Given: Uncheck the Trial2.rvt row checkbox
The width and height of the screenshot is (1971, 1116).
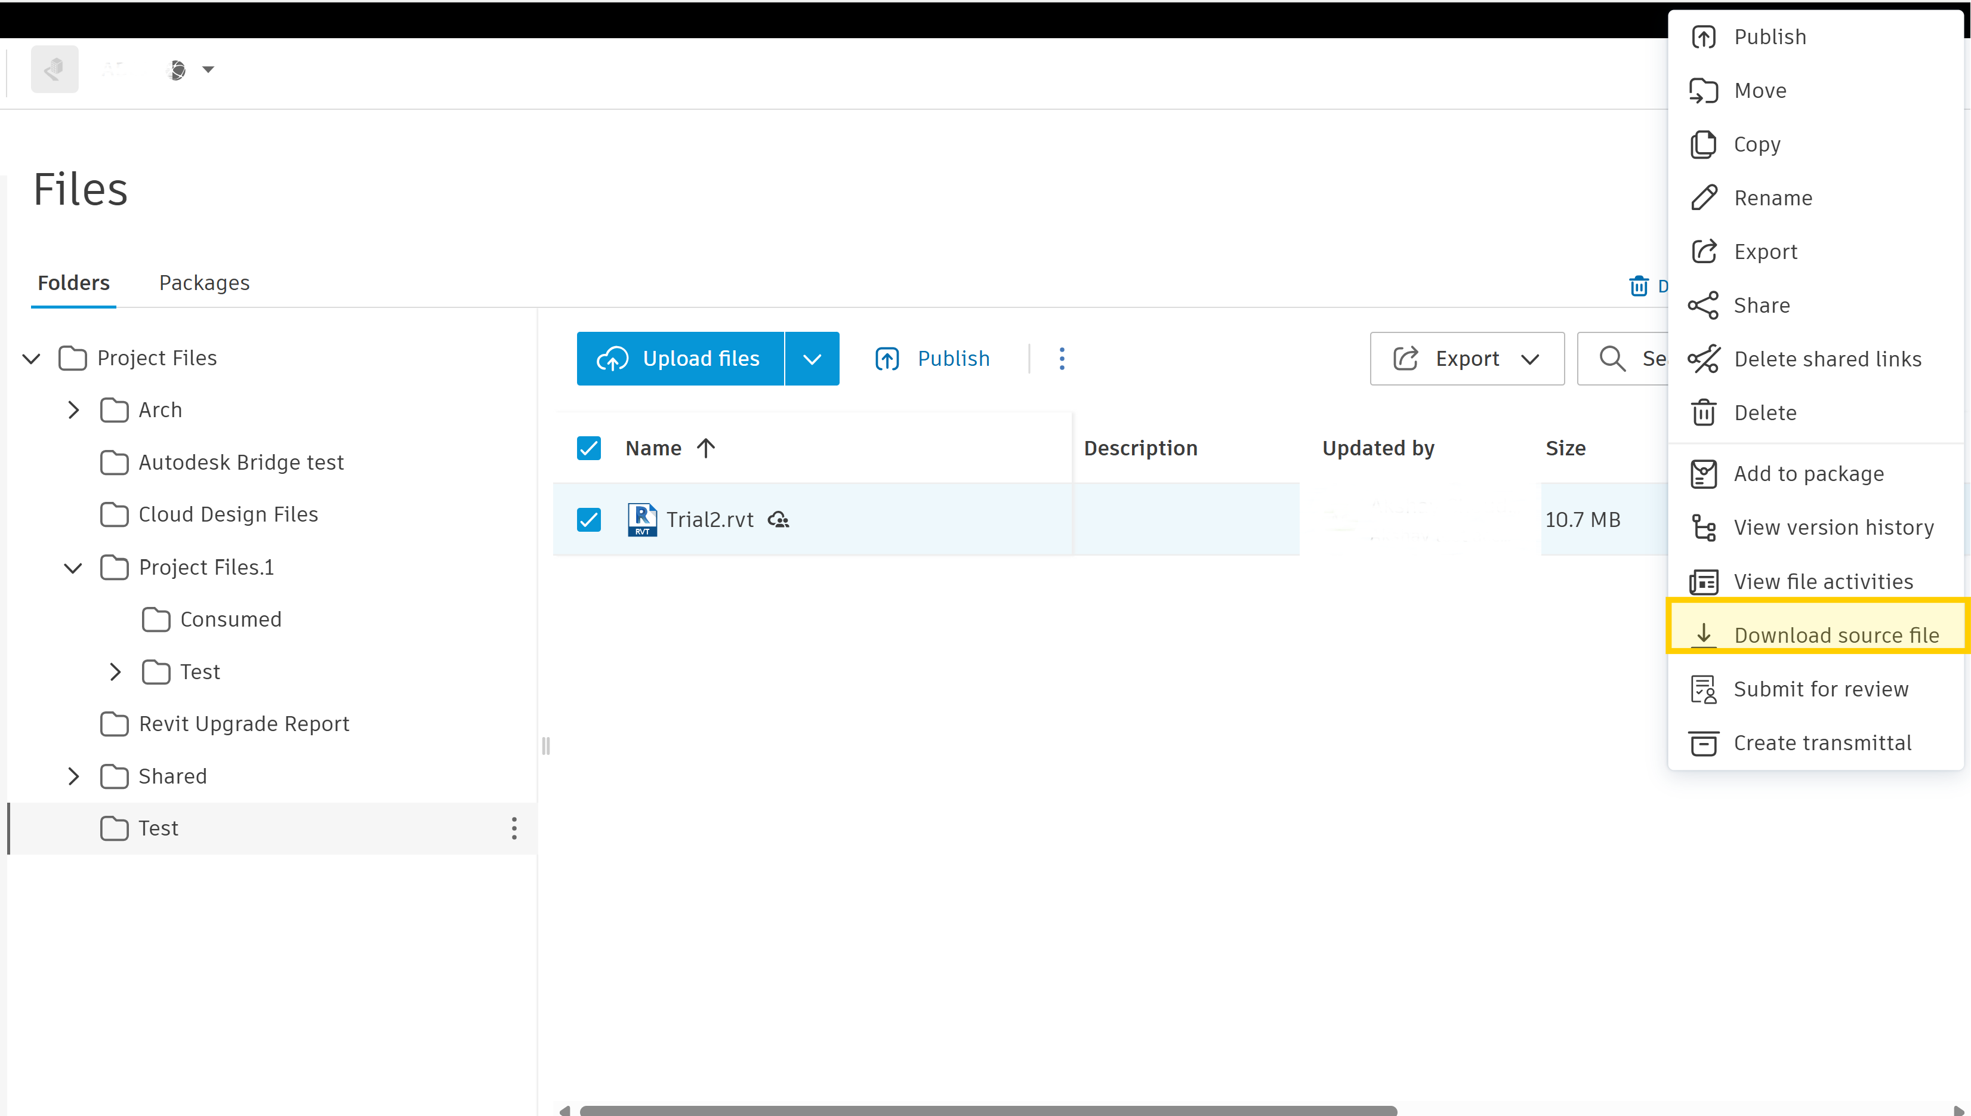Looking at the screenshot, I should [588, 520].
